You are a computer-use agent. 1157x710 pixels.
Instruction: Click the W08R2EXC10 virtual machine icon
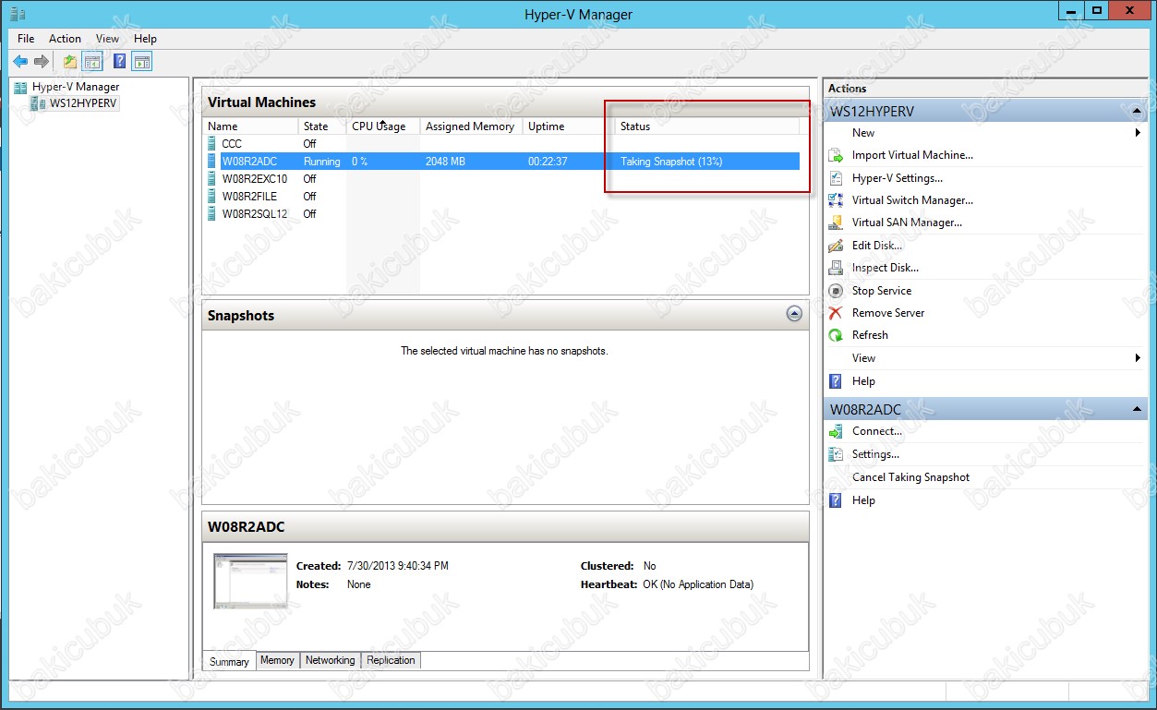tap(212, 178)
